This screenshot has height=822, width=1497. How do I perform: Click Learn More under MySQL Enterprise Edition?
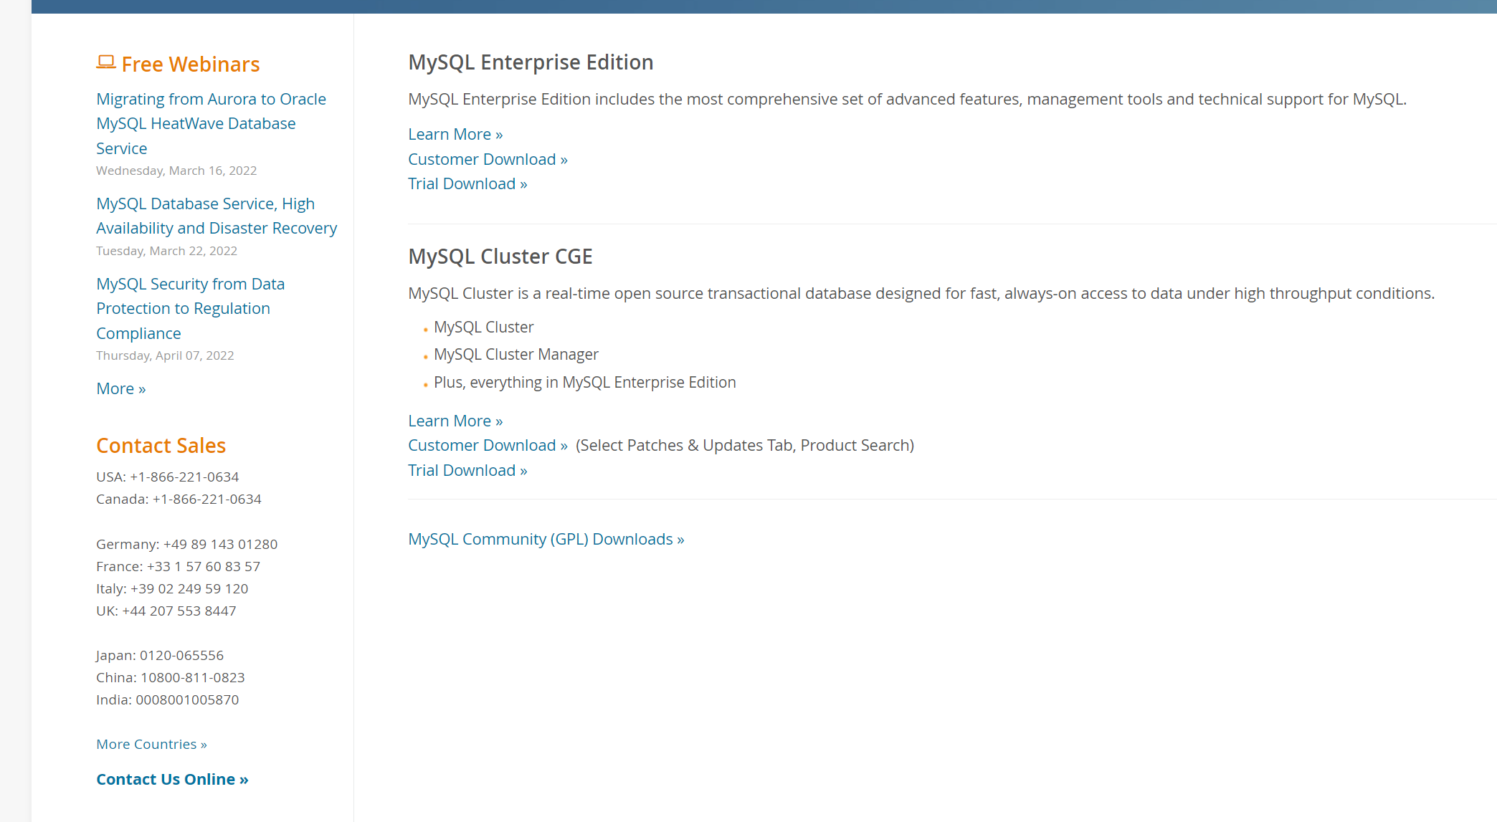coord(455,134)
